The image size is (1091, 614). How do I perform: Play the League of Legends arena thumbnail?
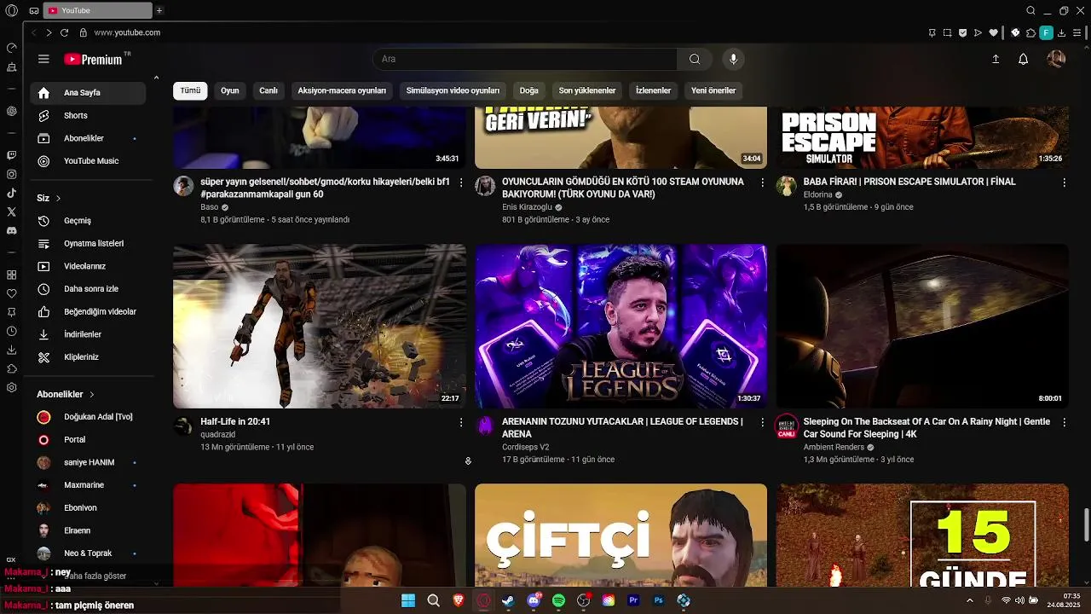tap(621, 327)
